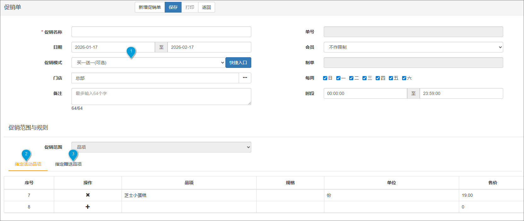This screenshot has width=524, height=221.
Task: Click the 促销名称 input field
Action: click(x=161, y=32)
